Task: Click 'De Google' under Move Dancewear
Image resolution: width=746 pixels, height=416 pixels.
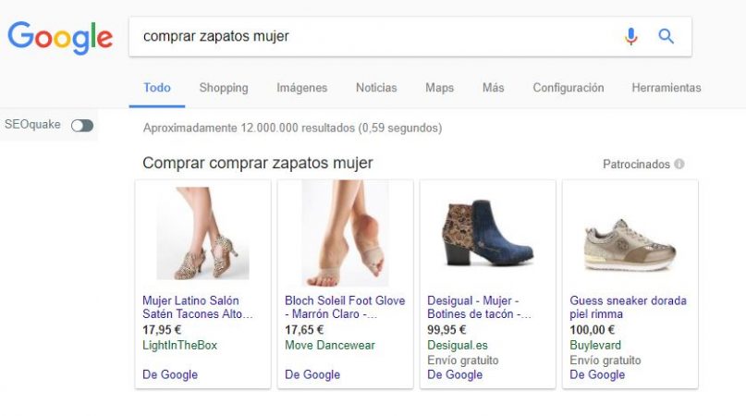Action: click(312, 374)
